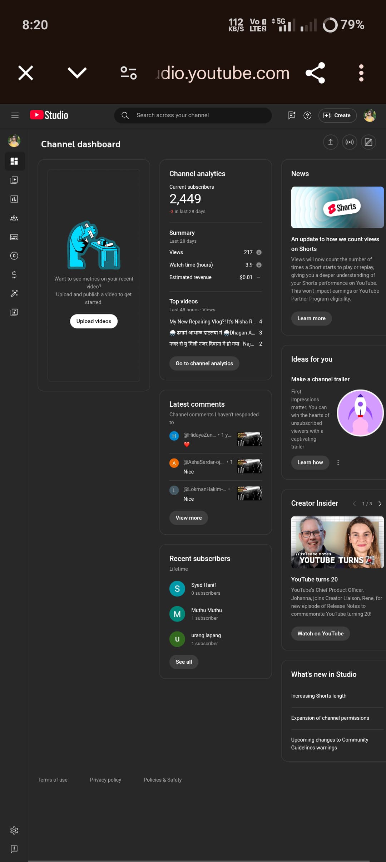Focus the Search across your channel field
This screenshot has height=862, width=386.
(193, 115)
